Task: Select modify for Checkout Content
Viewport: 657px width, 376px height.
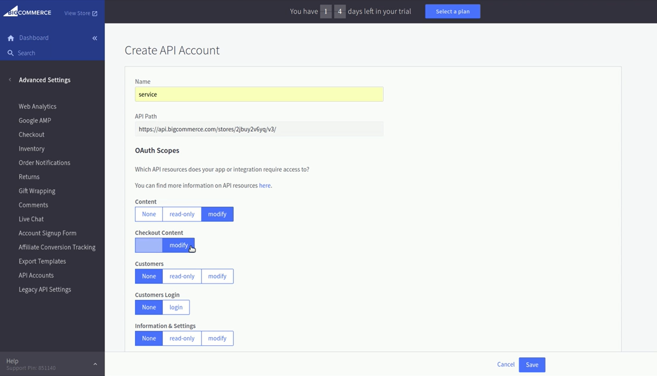Action: click(x=179, y=245)
